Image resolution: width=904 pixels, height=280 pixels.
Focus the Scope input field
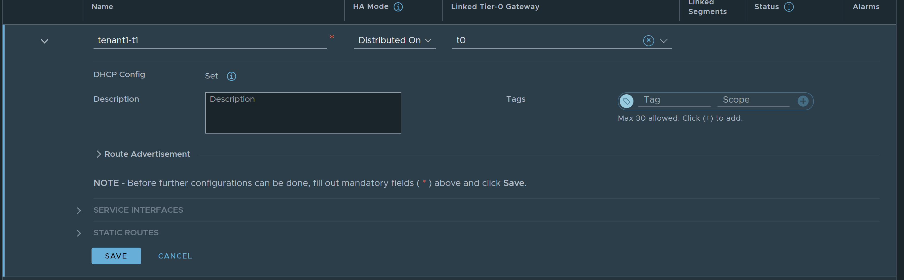tap(753, 100)
